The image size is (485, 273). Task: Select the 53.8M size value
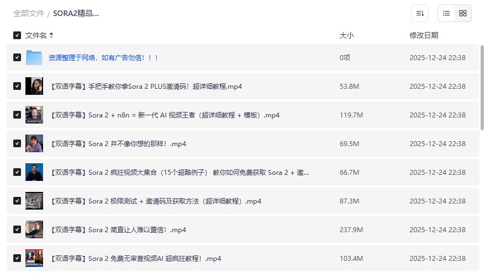[x=349, y=86]
